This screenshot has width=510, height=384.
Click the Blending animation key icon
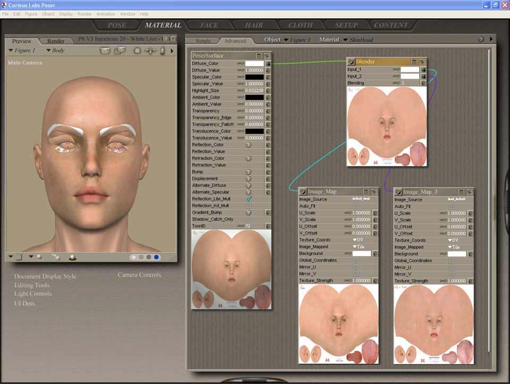[395, 83]
